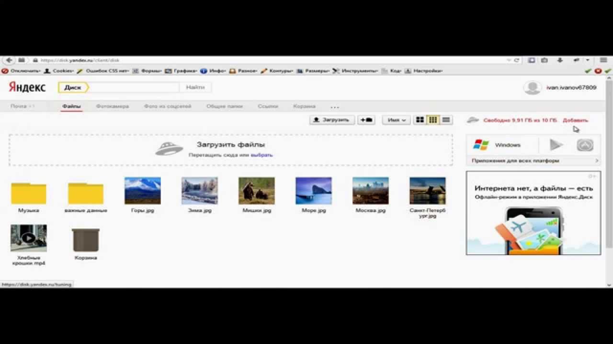The width and height of the screenshot is (613, 344).
Task: Select the Зима.jpg thumbnail
Action: click(x=200, y=191)
